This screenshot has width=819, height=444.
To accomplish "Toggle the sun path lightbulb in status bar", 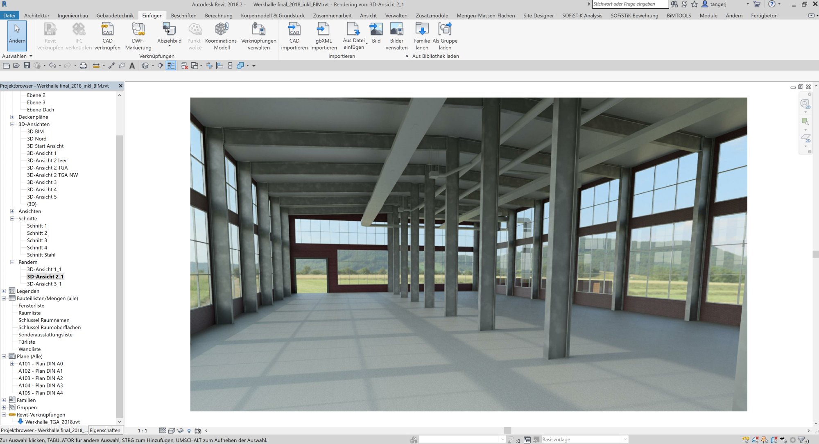I will point(189,430).
